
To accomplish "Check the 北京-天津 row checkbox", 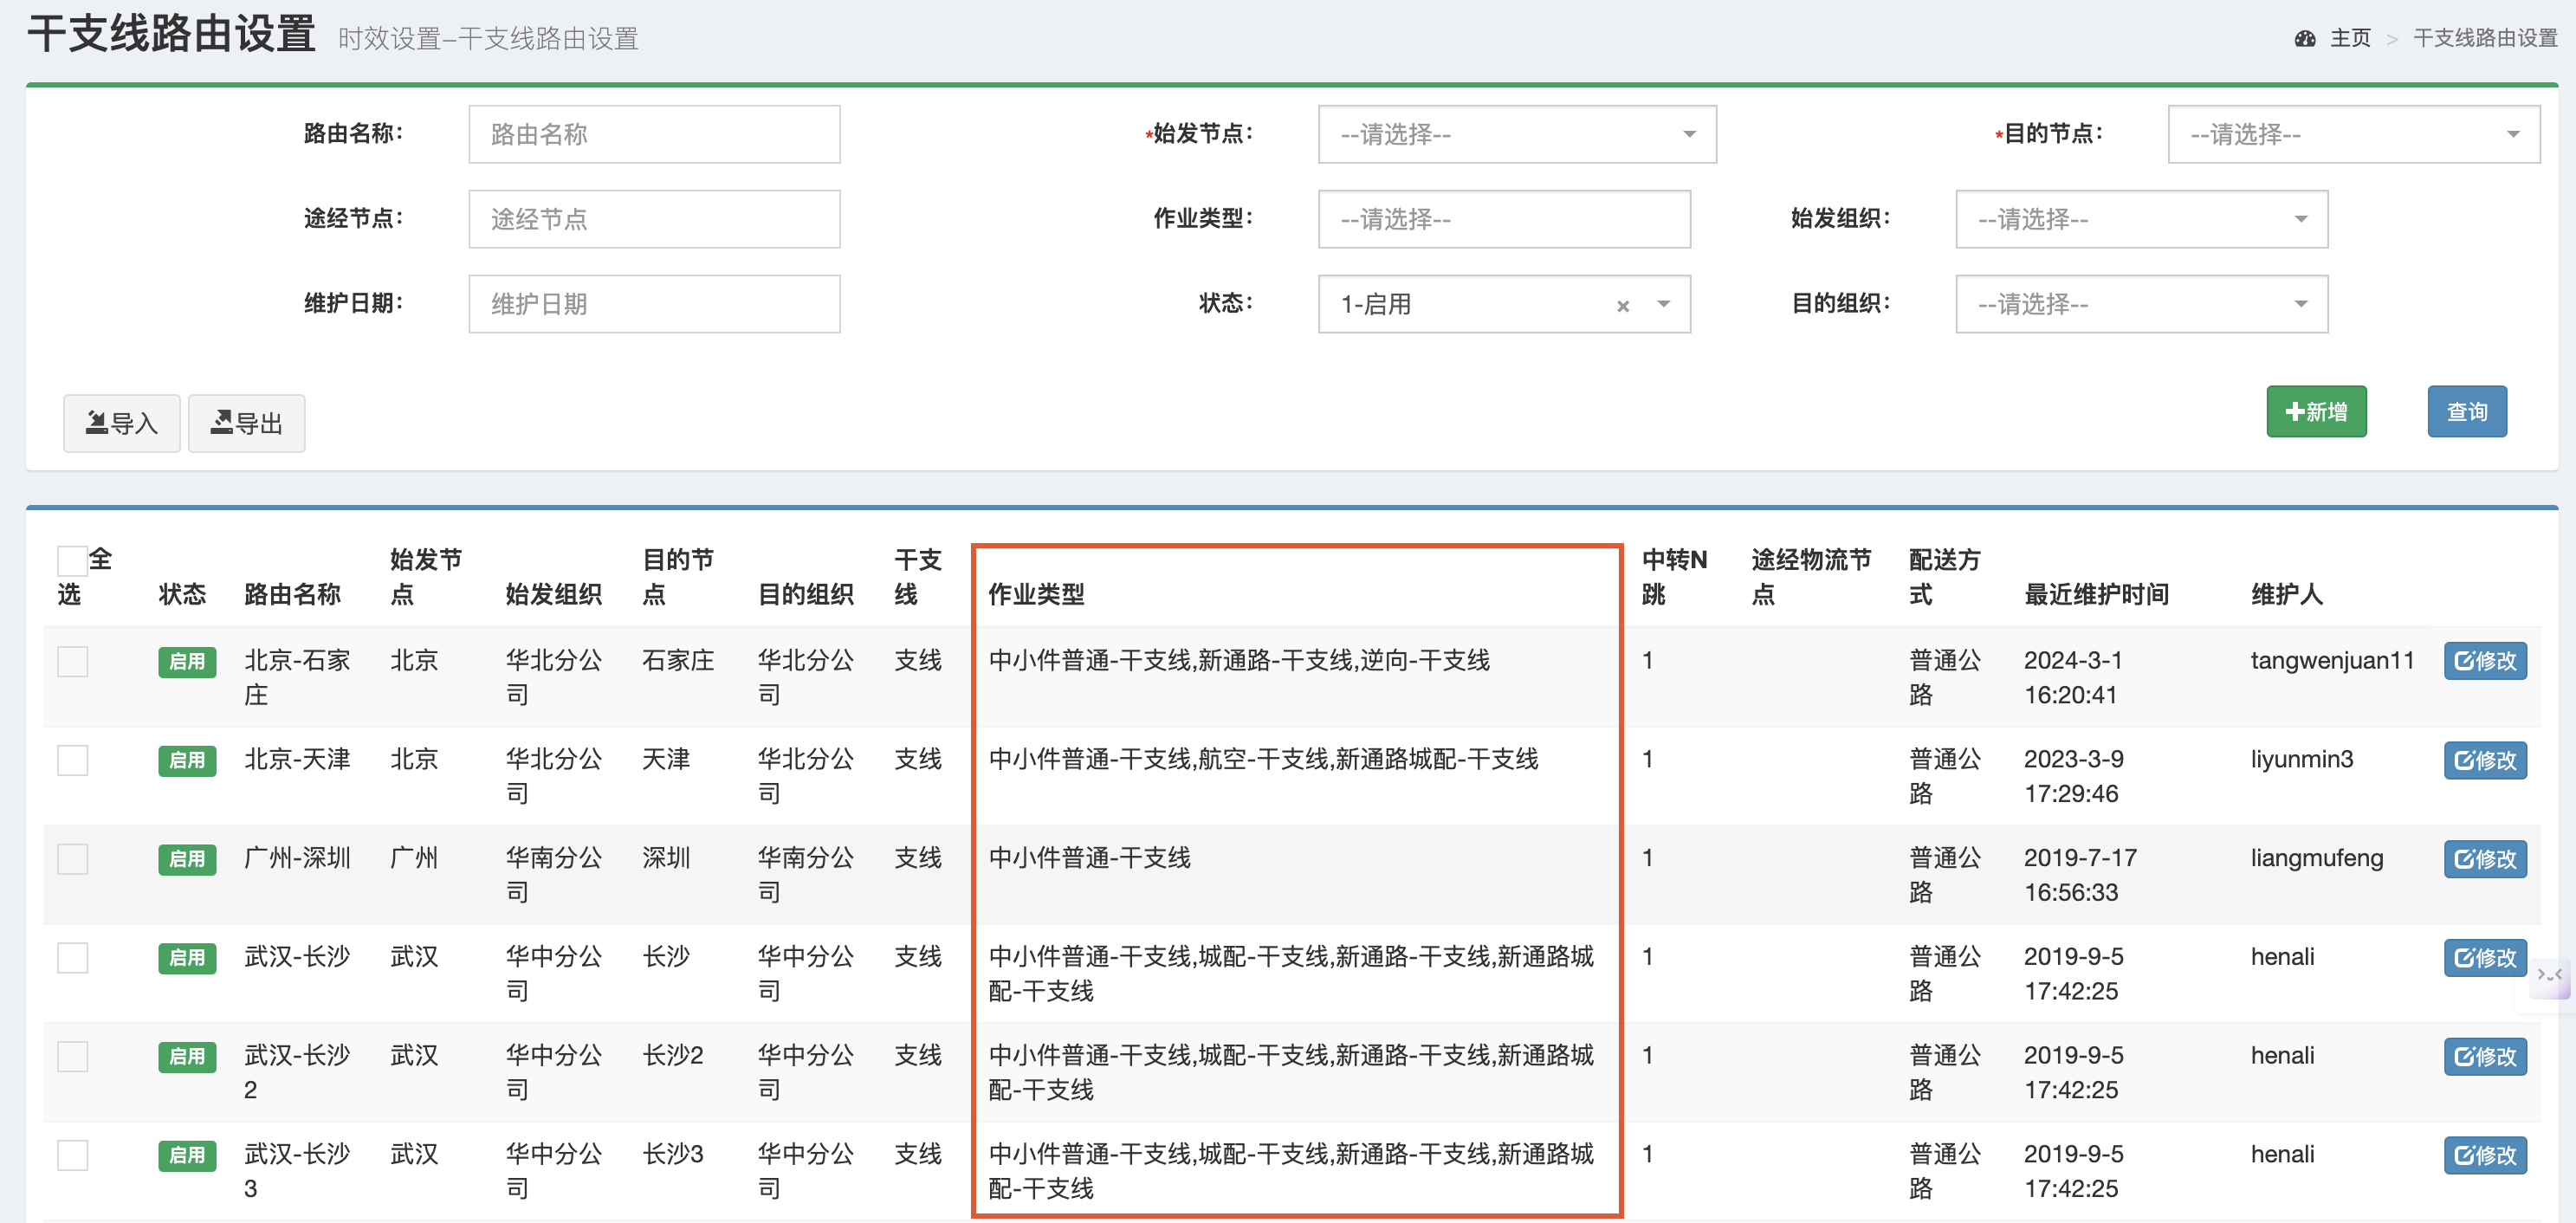I will point(72,760).
